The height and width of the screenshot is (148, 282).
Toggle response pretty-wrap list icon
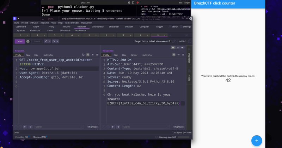tap(174, 55)
